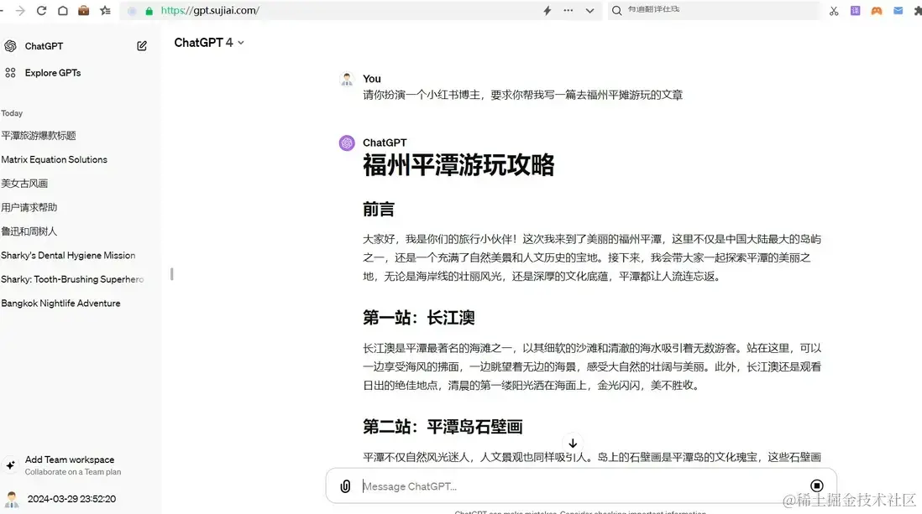The width and height of the screenshot is (922, 514).
Task: Open the Matrix Equation Solutions conversation
Action: pyautogui.click(x=54, y=159)
